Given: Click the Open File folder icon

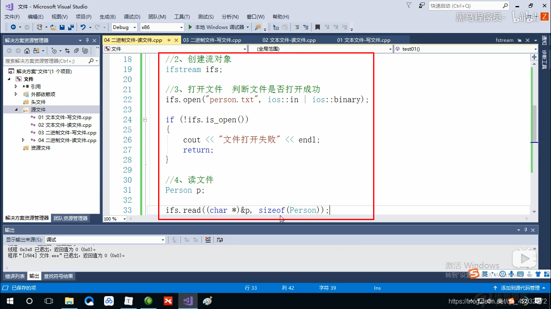Looking at the screenshot, I should point(53,27).
